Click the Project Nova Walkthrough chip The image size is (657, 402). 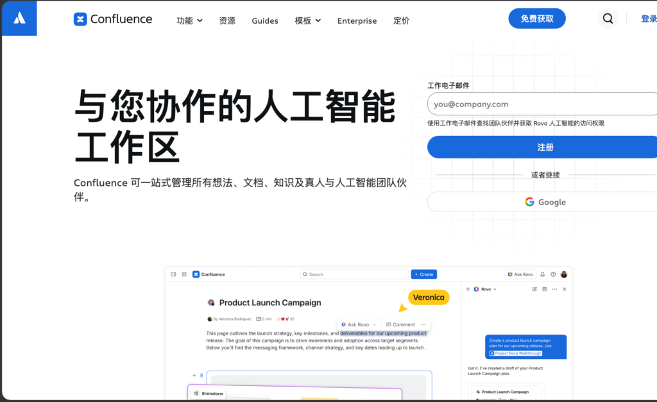[x=516, y=353]
